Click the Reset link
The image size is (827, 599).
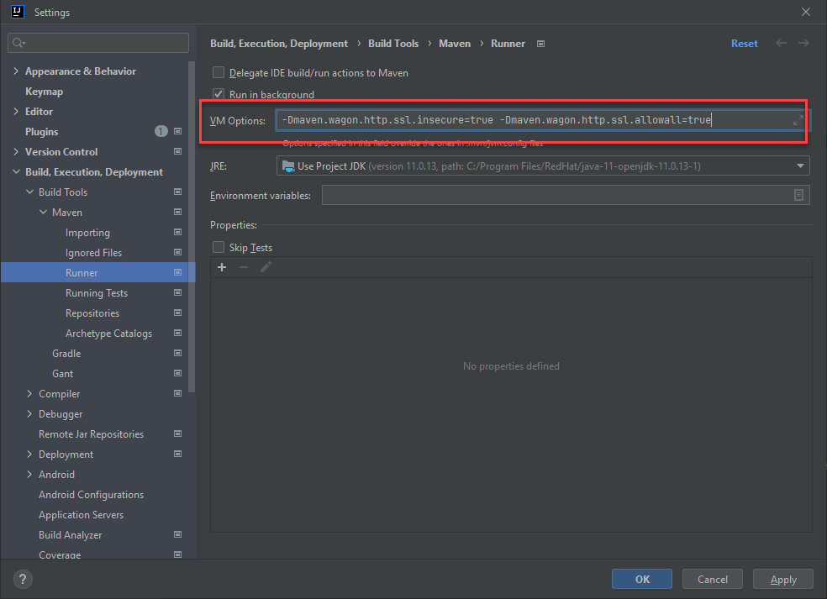click(x=744, y=43)
